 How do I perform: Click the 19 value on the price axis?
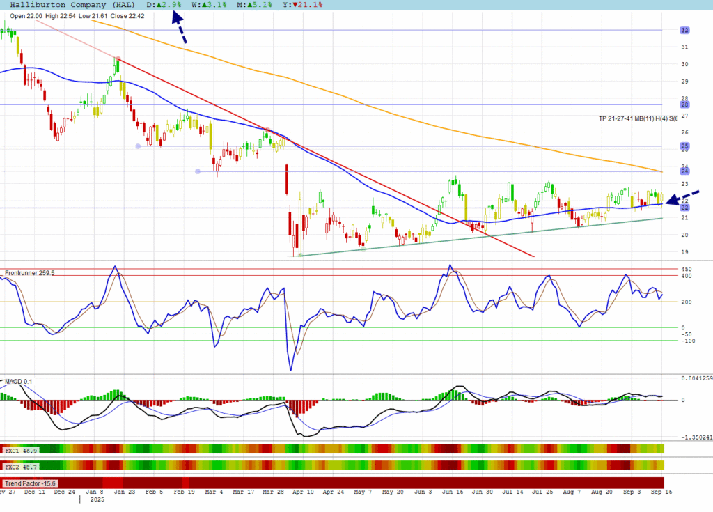[684, 252]
